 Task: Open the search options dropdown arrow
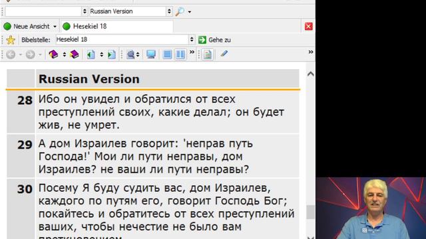(x=189, y=12)
